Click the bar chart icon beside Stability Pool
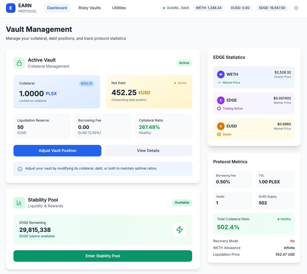Viewport: 307px width, 274px height. [x=19, y=203]
